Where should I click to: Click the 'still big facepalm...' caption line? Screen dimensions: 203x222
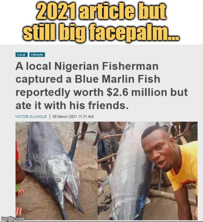point(101,32)
